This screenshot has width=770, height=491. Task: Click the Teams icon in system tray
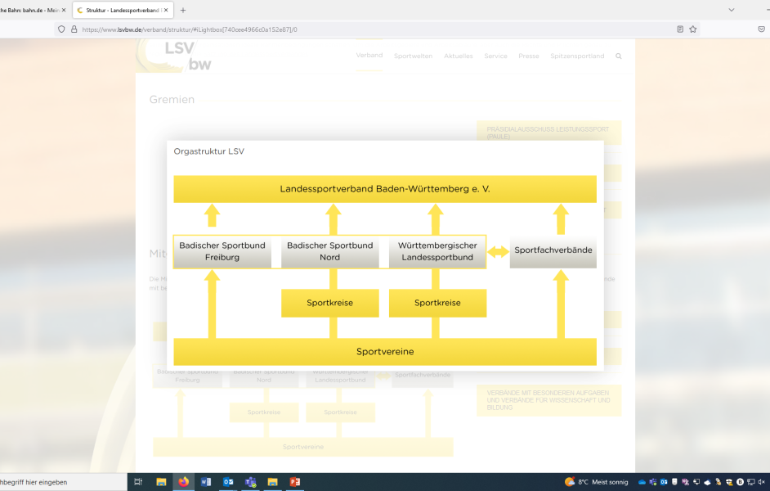click(x=652, y=482)
